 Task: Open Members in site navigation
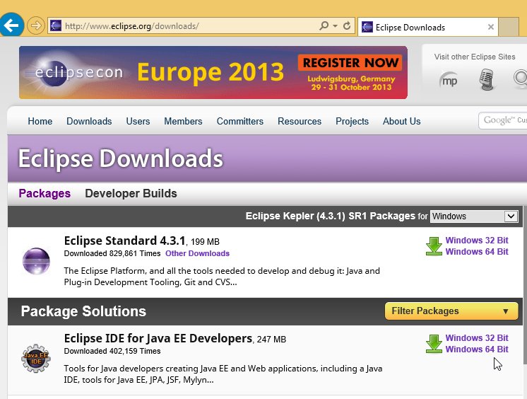183,121
